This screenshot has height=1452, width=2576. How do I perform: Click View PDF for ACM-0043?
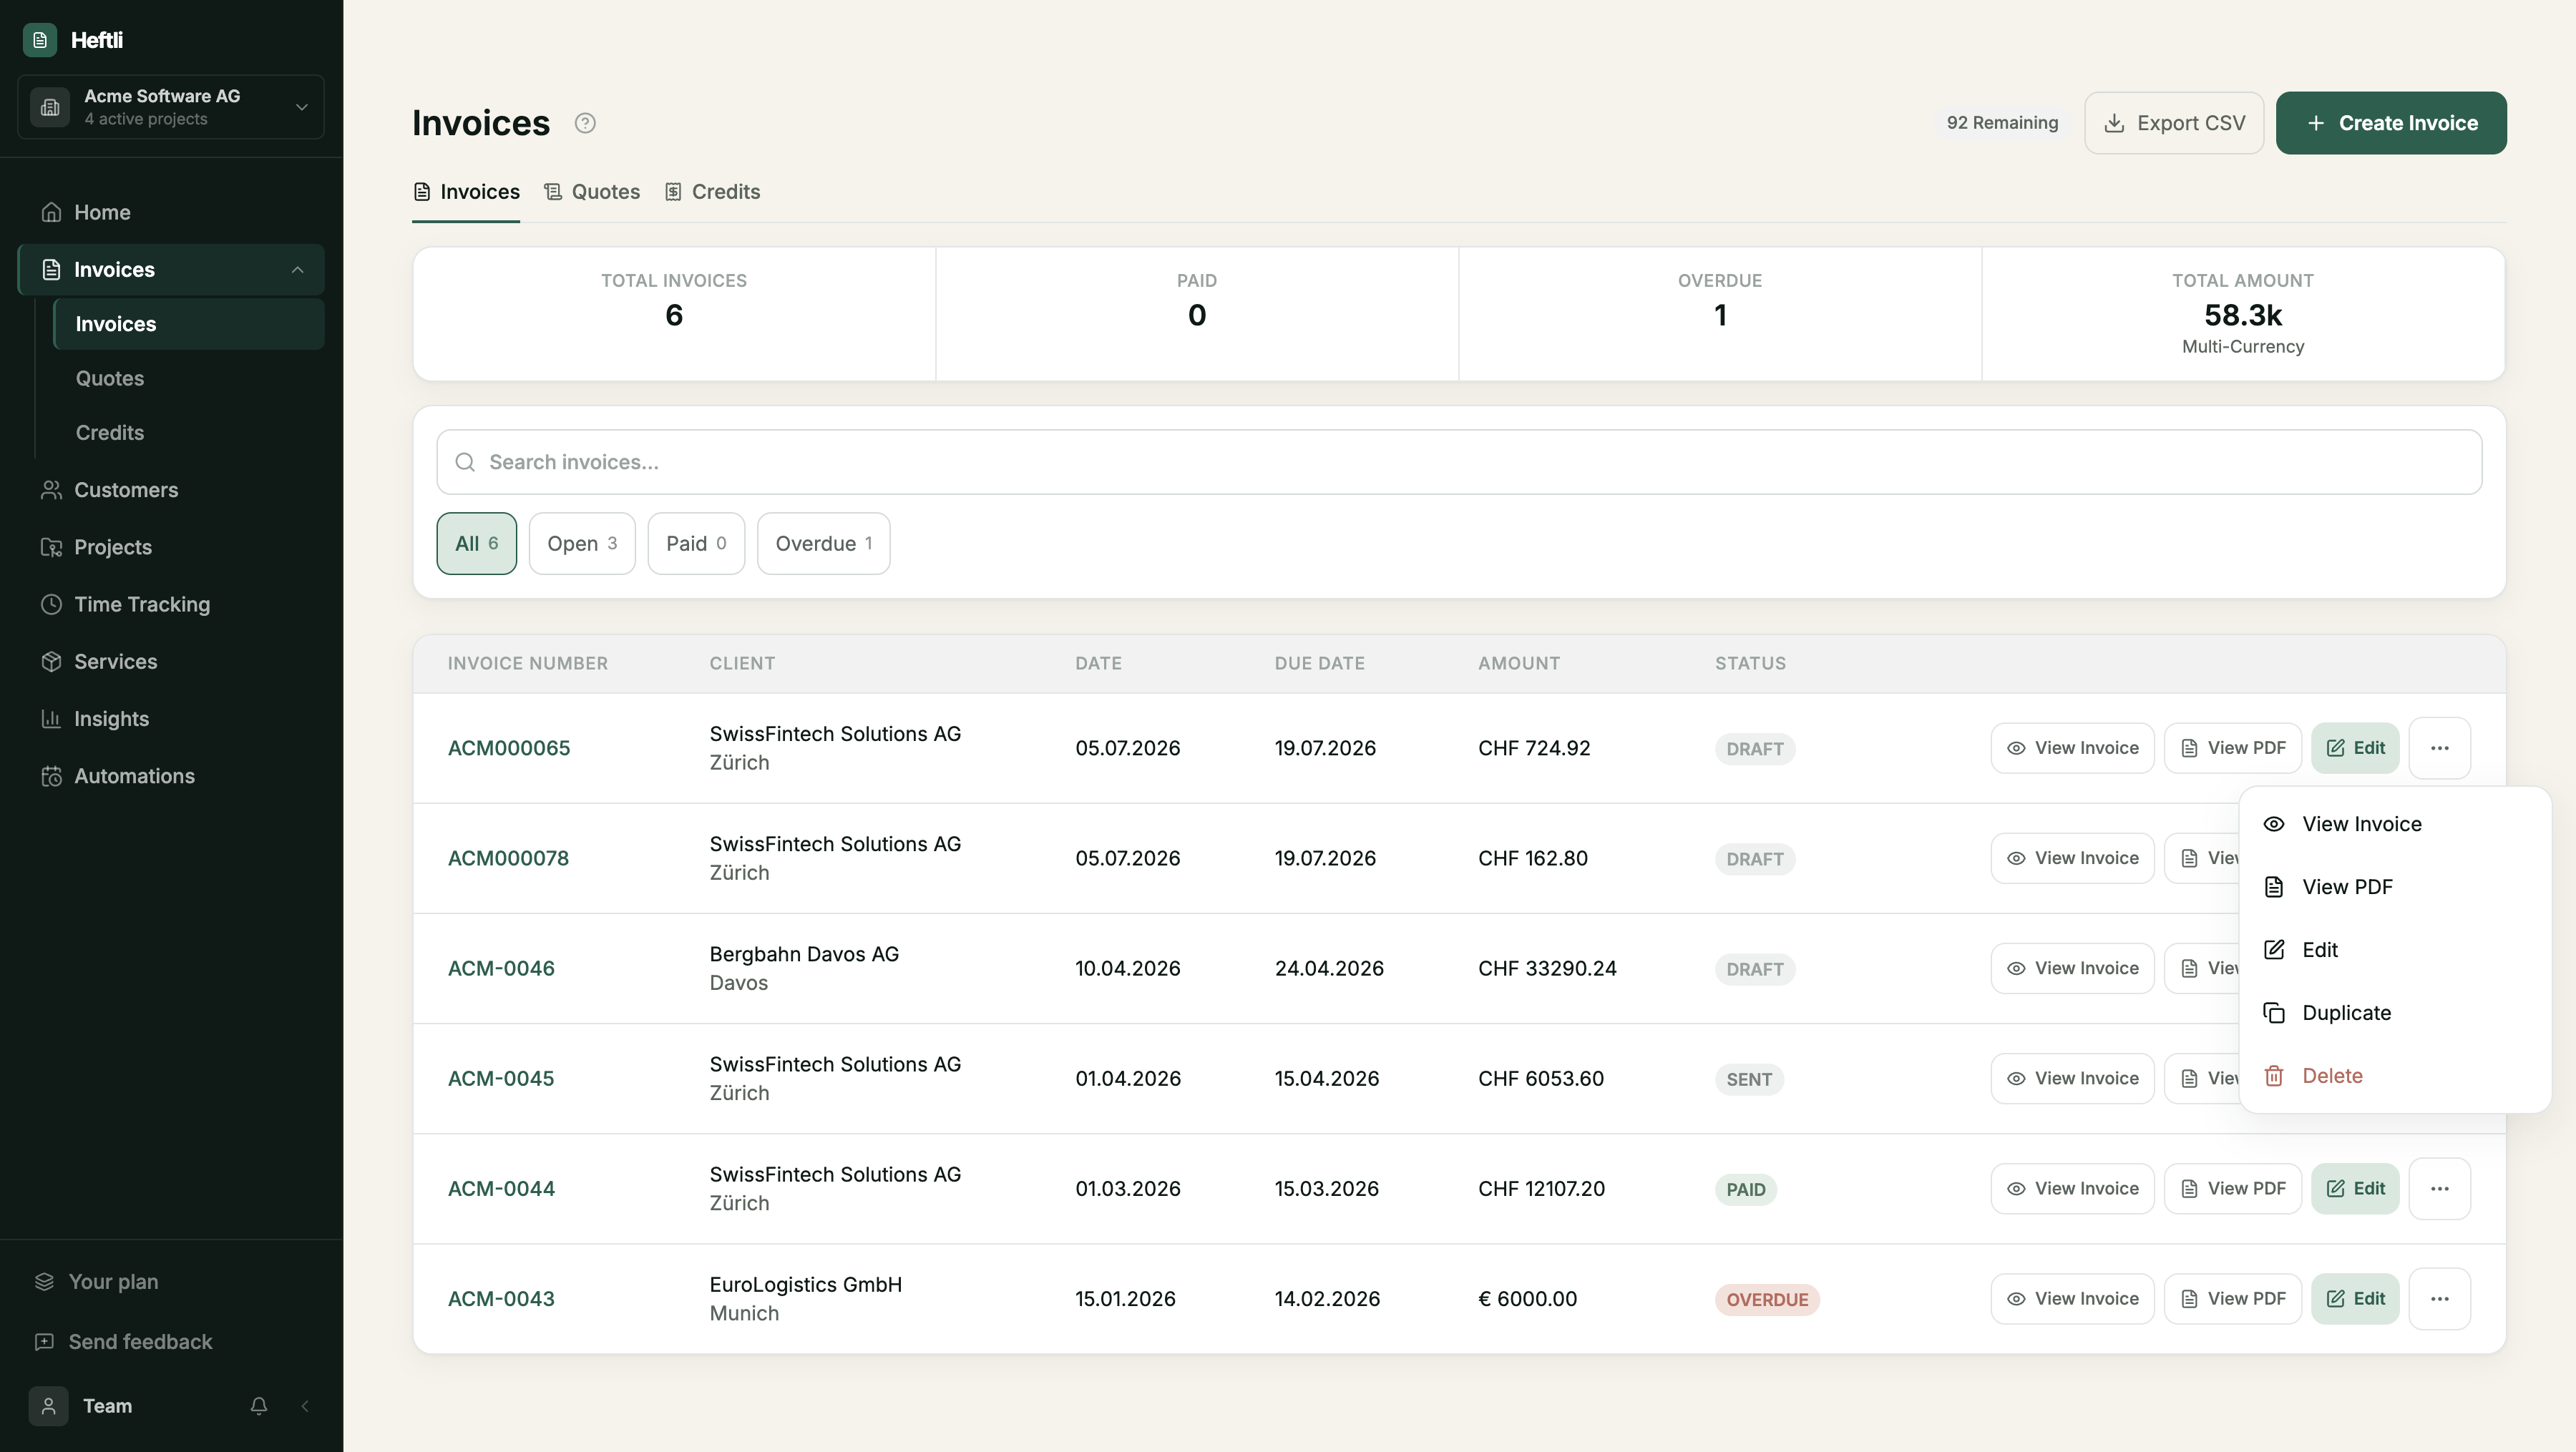click(2232, 1298)
